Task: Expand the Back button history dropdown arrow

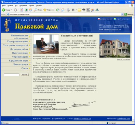Action: tap(12, 10)
